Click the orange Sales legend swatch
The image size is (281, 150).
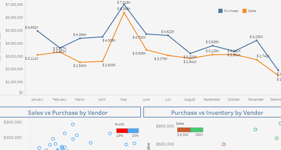point(244,11)
